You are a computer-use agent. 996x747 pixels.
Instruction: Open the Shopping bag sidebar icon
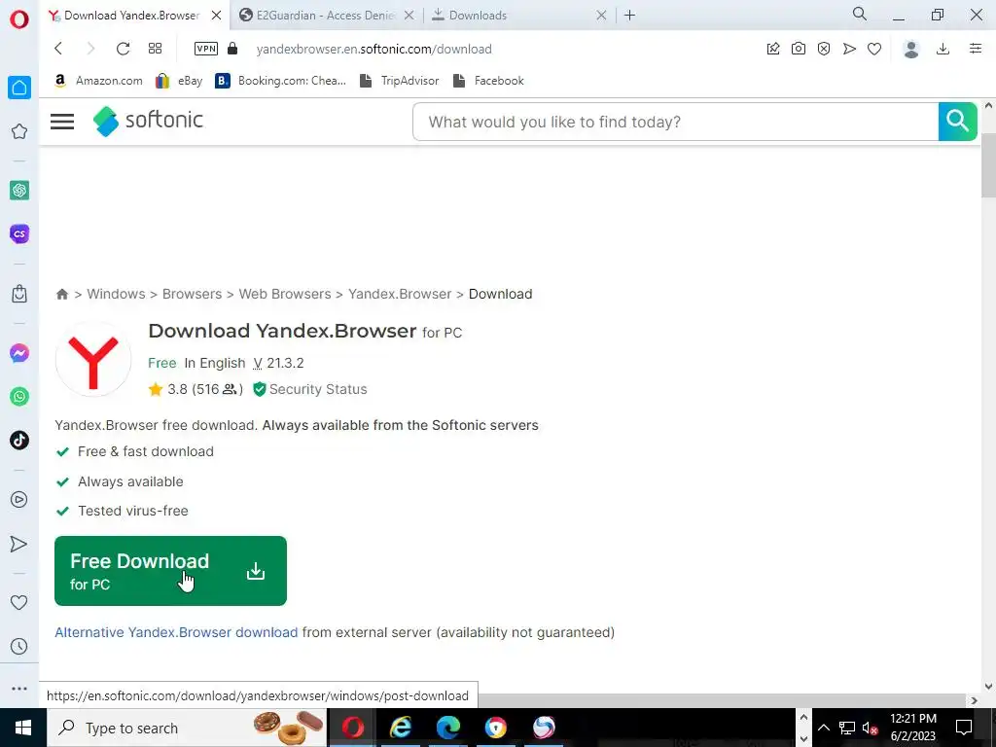[19, 294]
